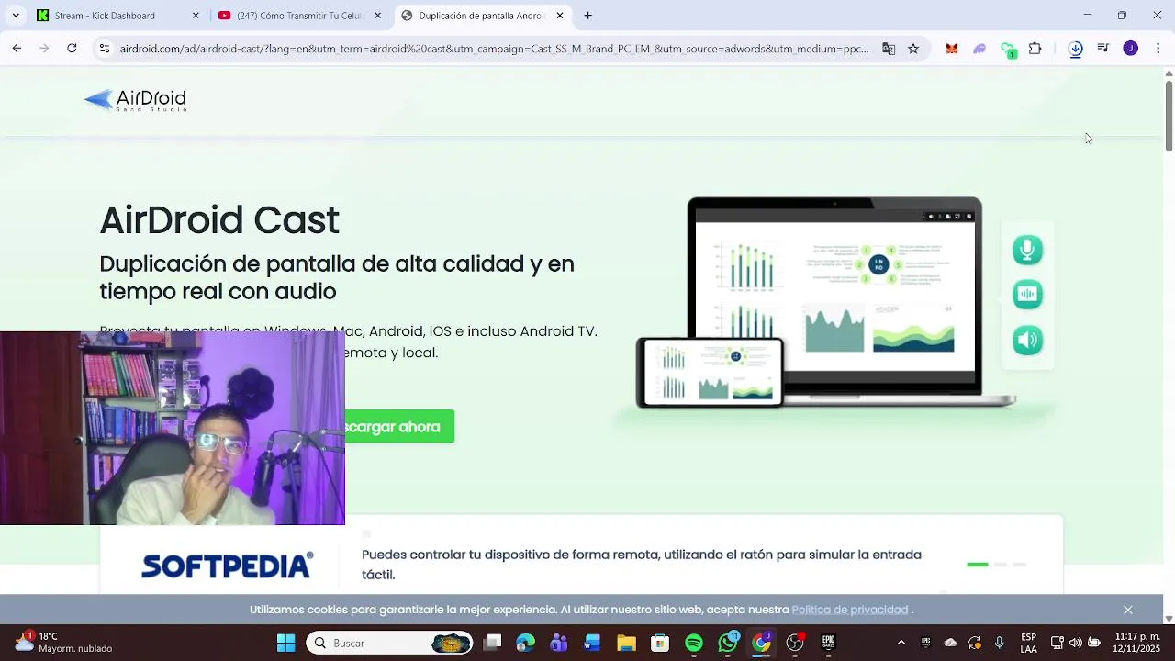
Task: Close the Duplicación de pantalla tab
Action: (560, 16)
